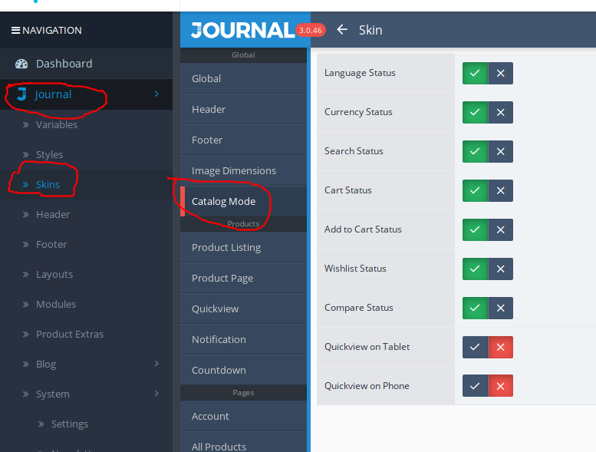This screenshot has width=596, height=452.
Task: Enable Wishlist Status with check button
Action: pyautogui.click(x=475, y=269)
